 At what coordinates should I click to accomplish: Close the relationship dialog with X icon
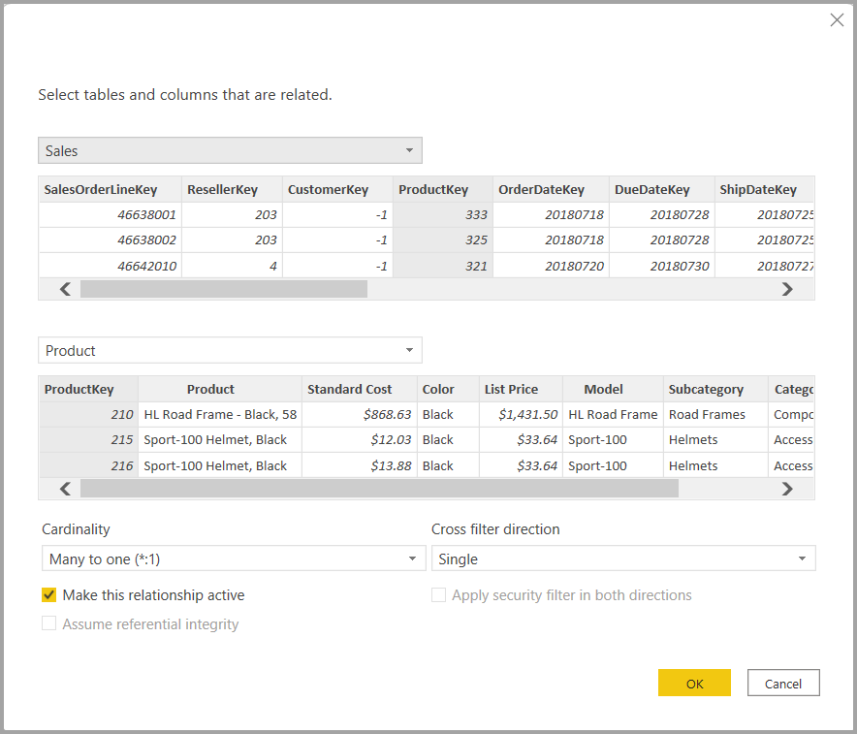pos(837,20)
